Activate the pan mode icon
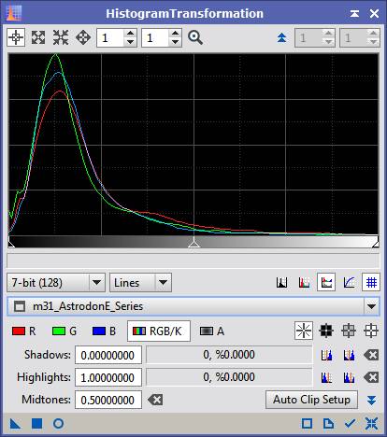The image size is (387, 437). [83, 37]
